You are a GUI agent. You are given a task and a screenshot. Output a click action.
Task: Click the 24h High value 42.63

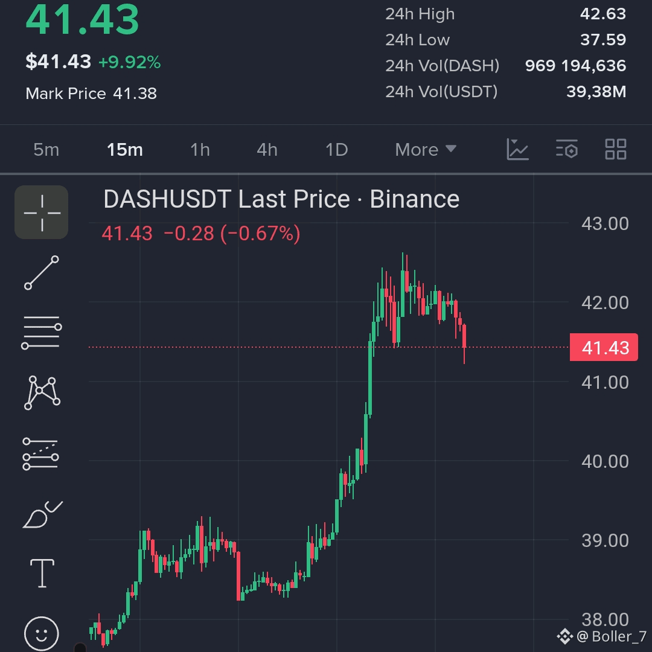[x=603, y=14]
